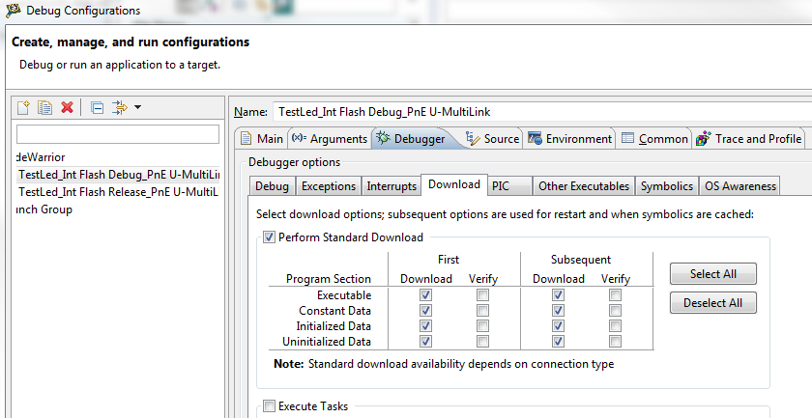Click the filter launch configurations icon
Screen dimensions: 812x418
point(119,107)
